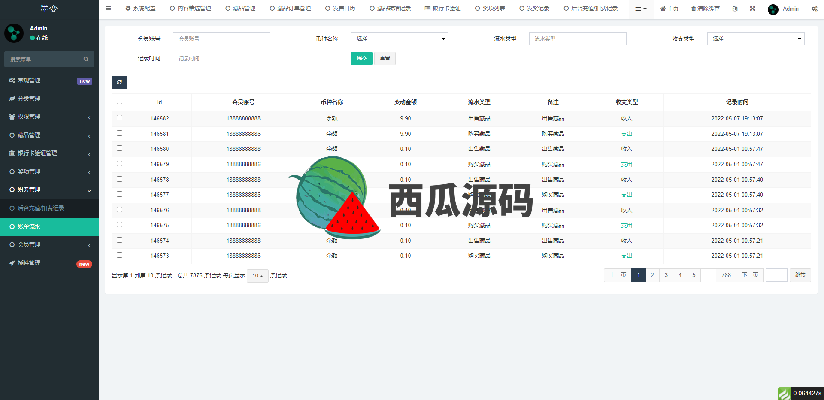Switch to 奖项列表 tab
824x400 pixels.
(490, 9)
